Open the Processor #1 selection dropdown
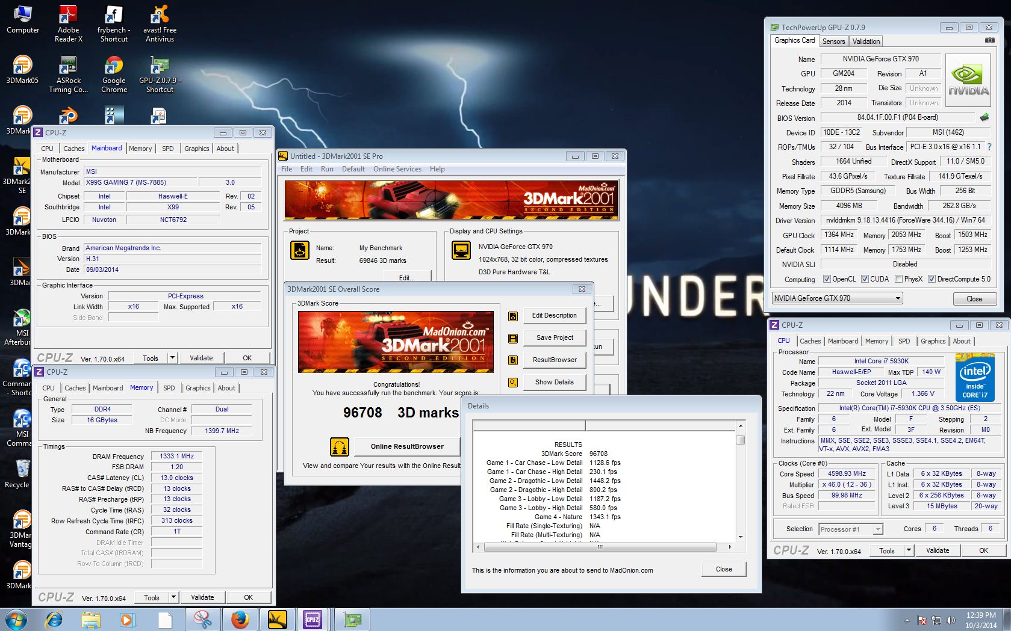Image resolution: width=1011 pixels, height=631 pixels. click(851, 529)
